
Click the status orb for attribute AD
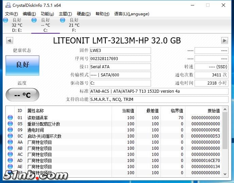pyautogui.click(x=10, y=161)
